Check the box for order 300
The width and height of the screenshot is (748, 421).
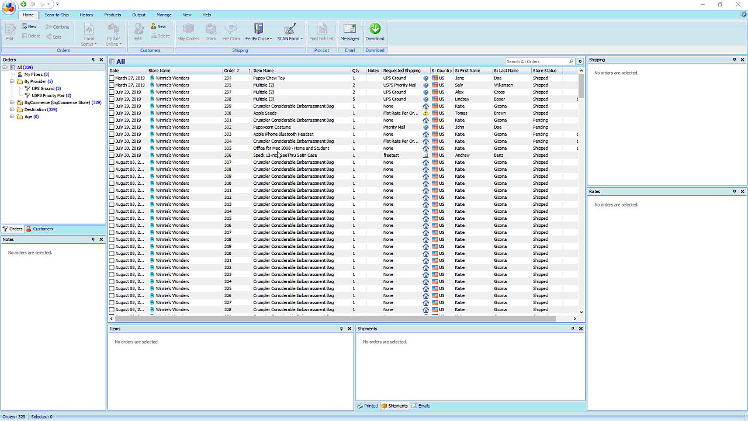(x=112, y=113)
